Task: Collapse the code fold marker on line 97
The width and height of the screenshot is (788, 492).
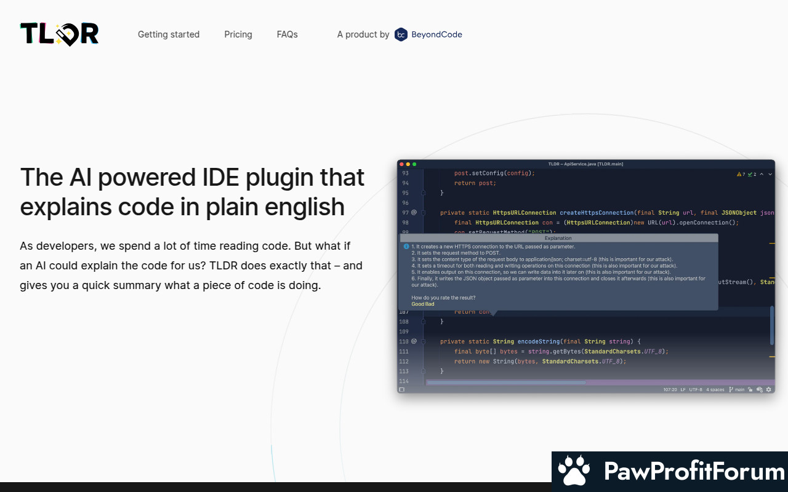Action: pos(423,212)
